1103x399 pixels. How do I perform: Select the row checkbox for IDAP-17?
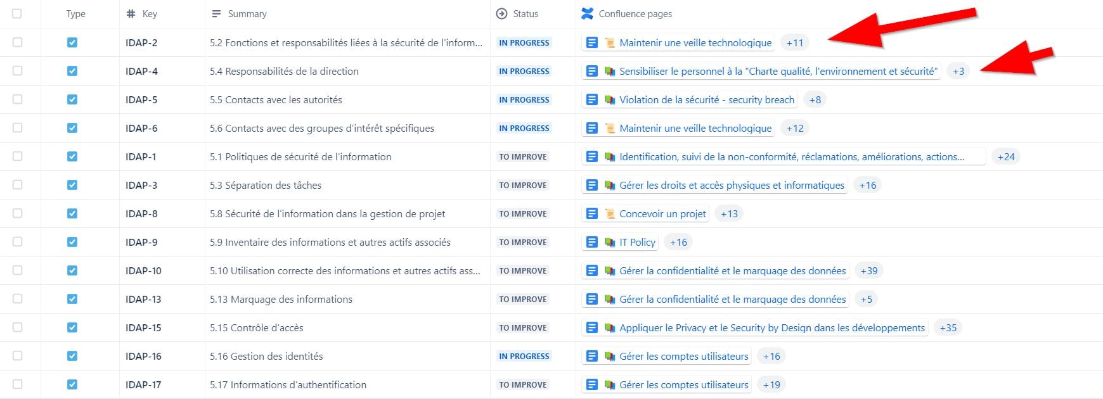pos(17,384)
